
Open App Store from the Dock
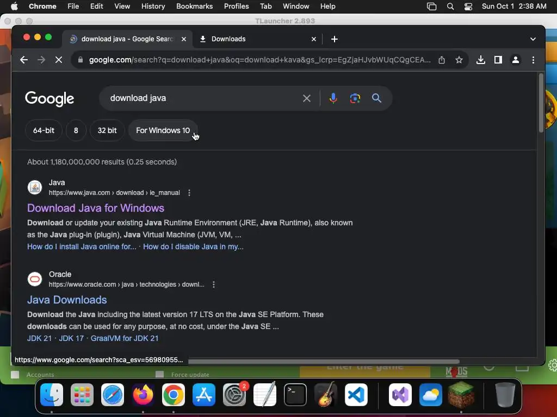[x=204, y=395]
